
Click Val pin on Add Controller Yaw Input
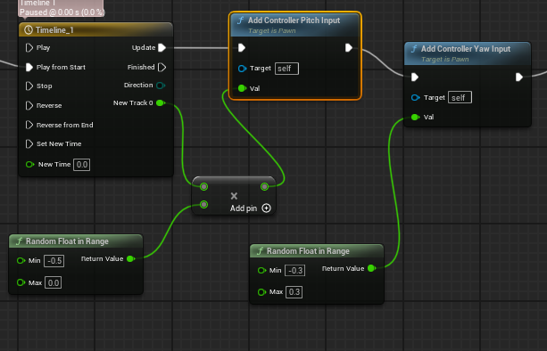pyautogui.click(x=415, y=117)
